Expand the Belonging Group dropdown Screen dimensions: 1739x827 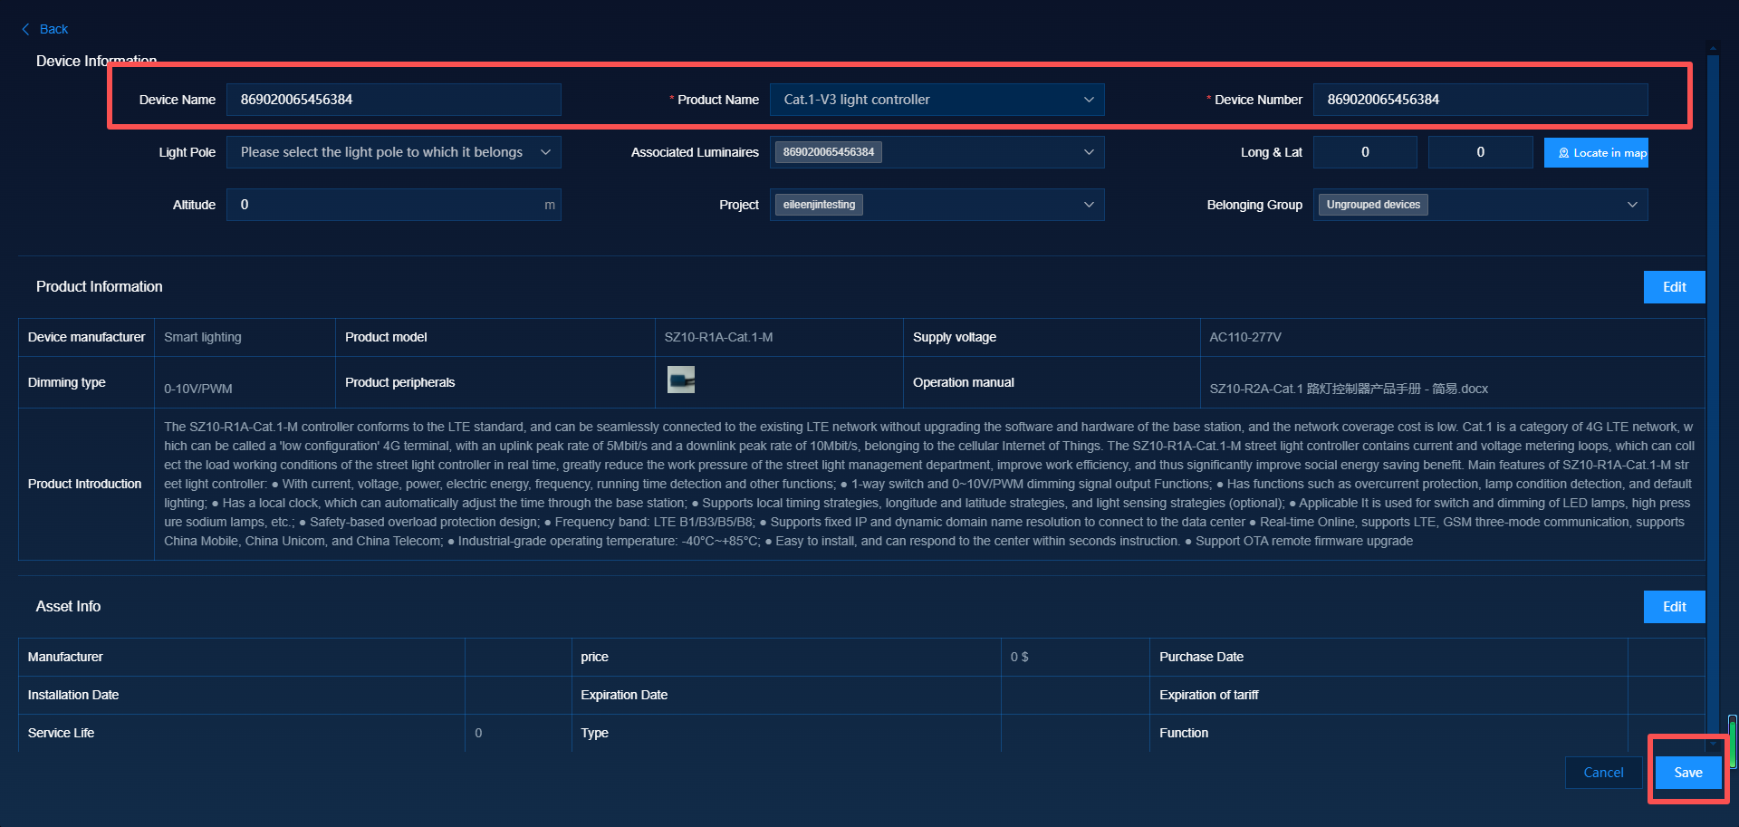coord(1631,205)
